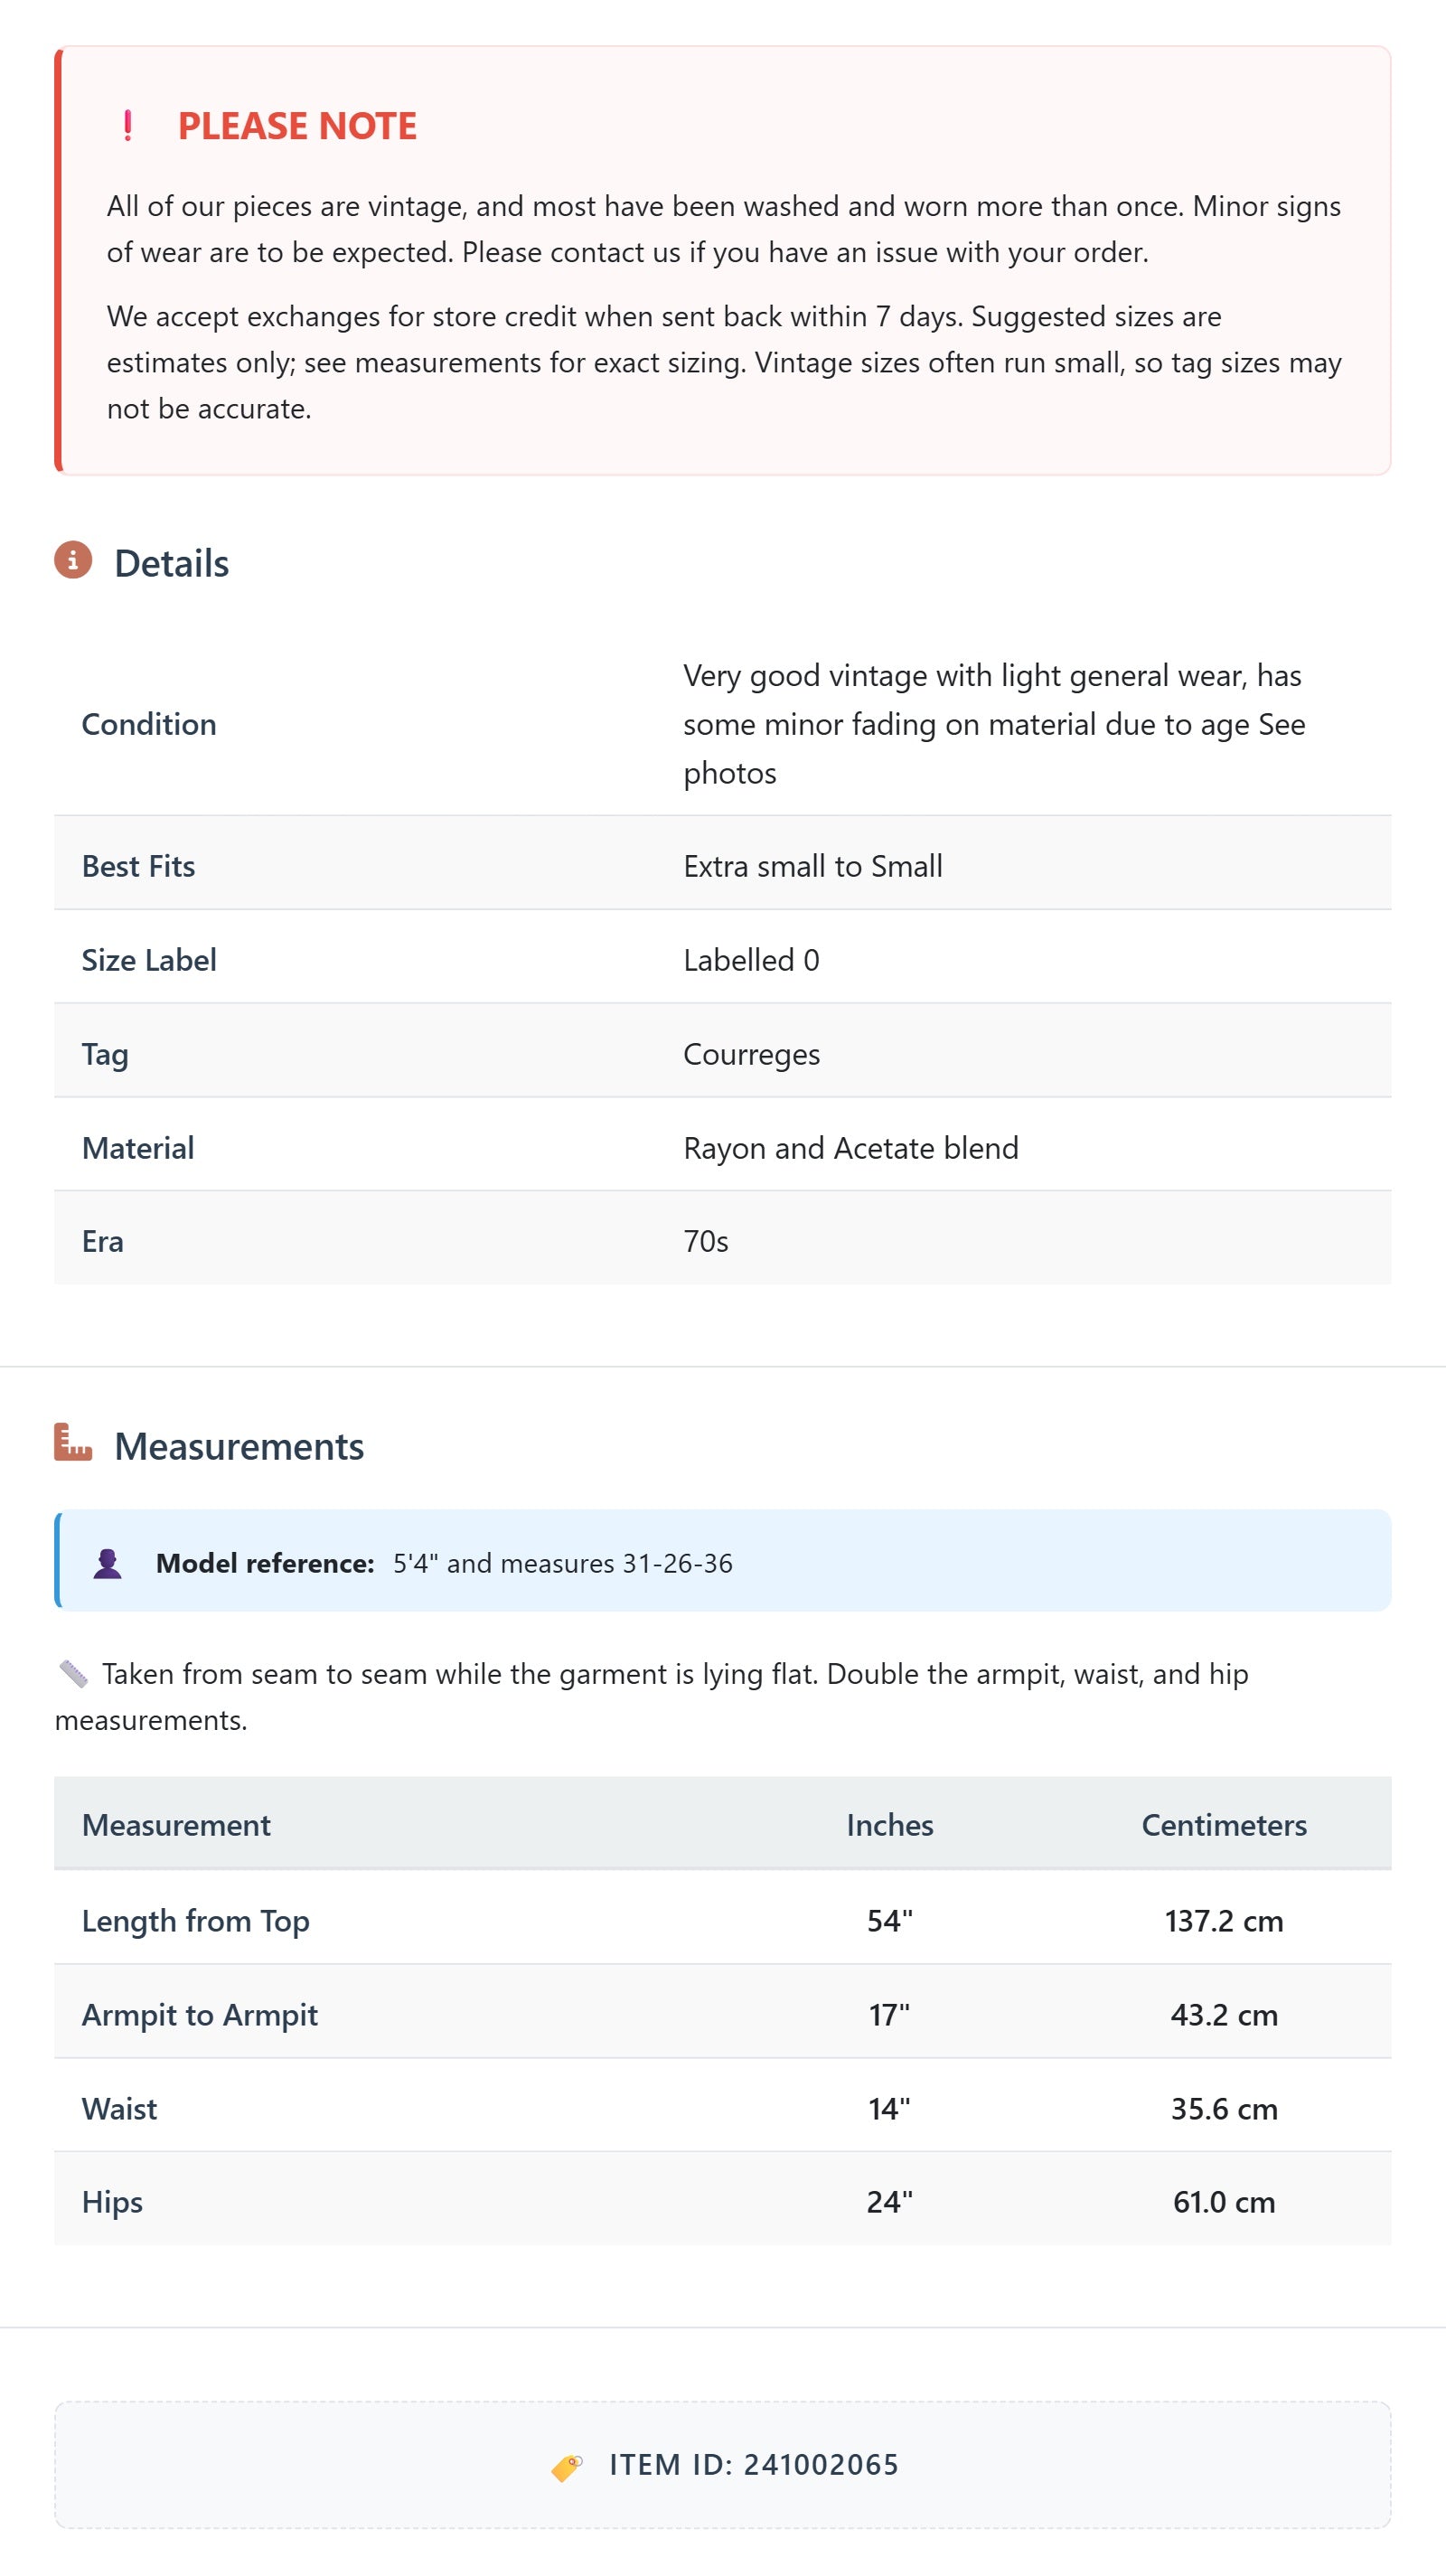
Task: Click the Model reference label
Action: (265, 1563)
